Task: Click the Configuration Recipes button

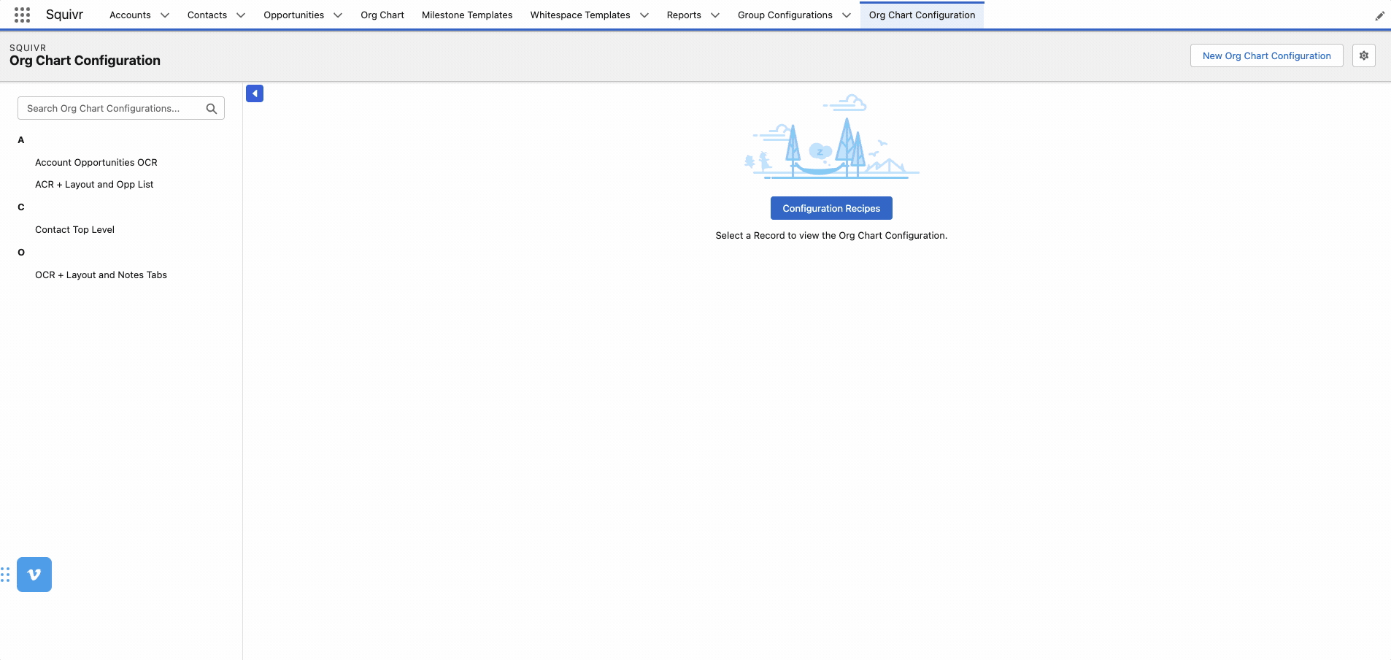Action: [831, 208]
